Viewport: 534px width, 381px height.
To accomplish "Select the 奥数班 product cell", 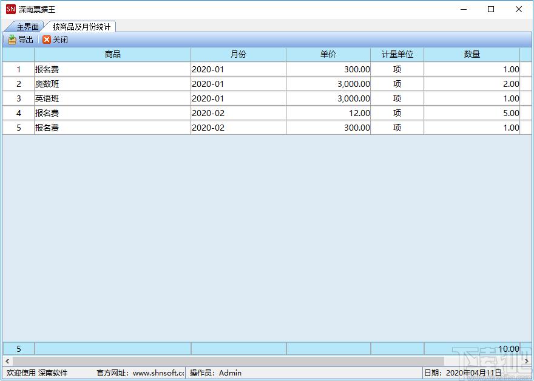I will pos(112,84).
